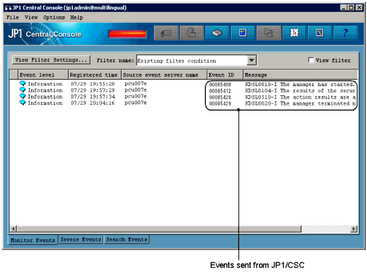Switch to the Severe Events tab
This screenshot has width=367, height=273.
click(x=81, y=239)
